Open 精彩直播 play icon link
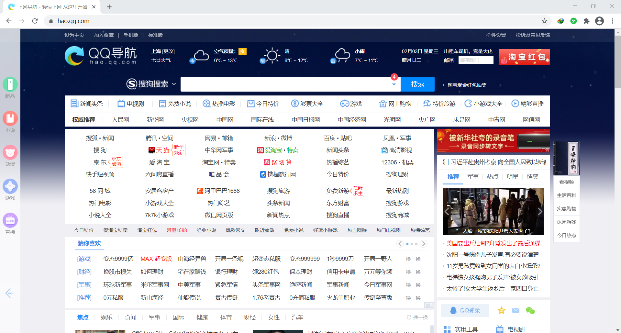 click(x=527, y=104)
